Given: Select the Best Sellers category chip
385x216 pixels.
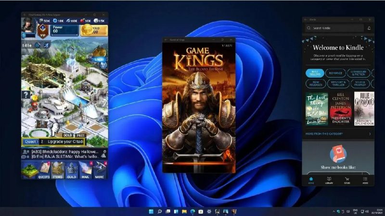Looking at the screenshot, I should 315,73.
